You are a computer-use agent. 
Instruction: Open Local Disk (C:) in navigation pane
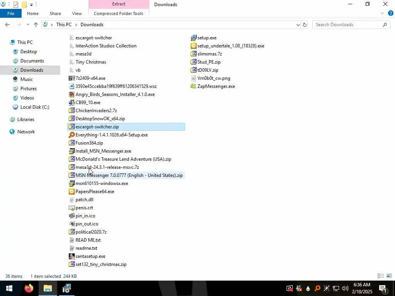click(35, 107)
